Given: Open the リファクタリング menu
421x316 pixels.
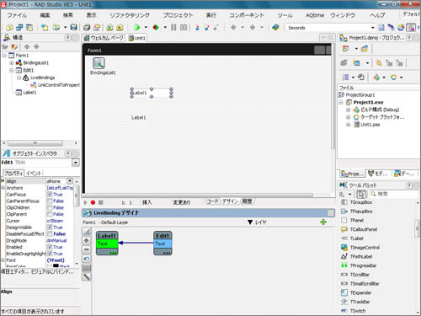Looking at the screenshot, I should [x=130, y=15].
